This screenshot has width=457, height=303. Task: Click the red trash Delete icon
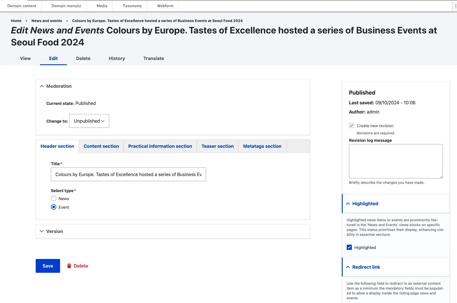(x=69, y=266)
